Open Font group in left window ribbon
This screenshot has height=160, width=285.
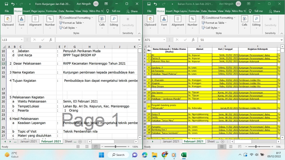click(x=21, y=22)
